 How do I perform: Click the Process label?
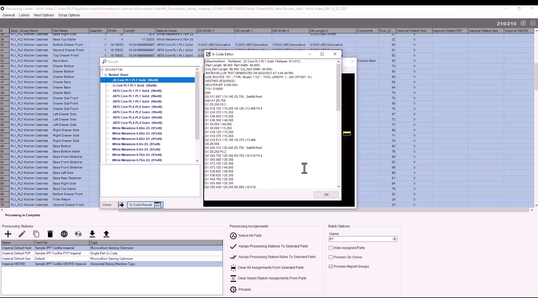tap(245, 290)
